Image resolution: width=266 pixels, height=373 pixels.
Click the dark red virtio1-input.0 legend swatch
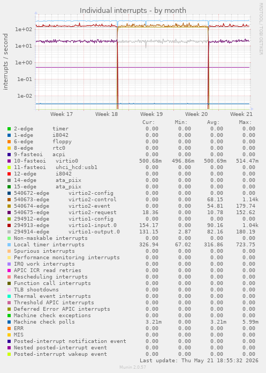pos(9,225)
